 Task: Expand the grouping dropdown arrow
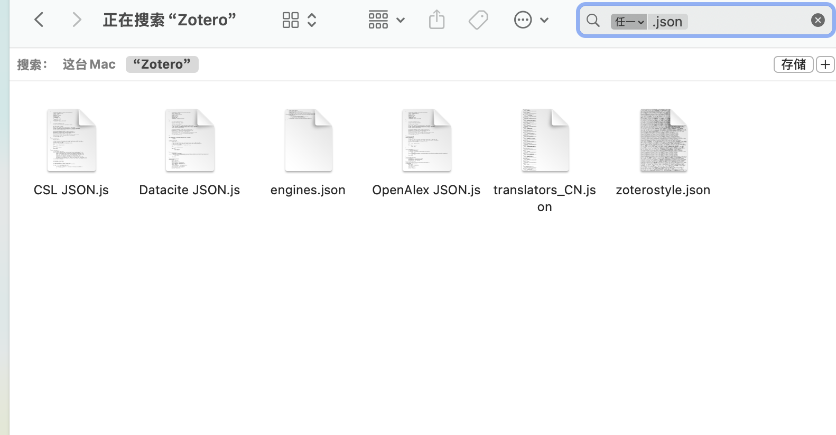[401, 20]
